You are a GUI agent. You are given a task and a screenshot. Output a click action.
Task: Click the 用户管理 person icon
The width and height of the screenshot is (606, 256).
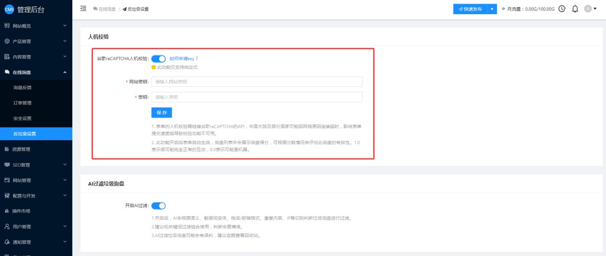click(7, 227)
